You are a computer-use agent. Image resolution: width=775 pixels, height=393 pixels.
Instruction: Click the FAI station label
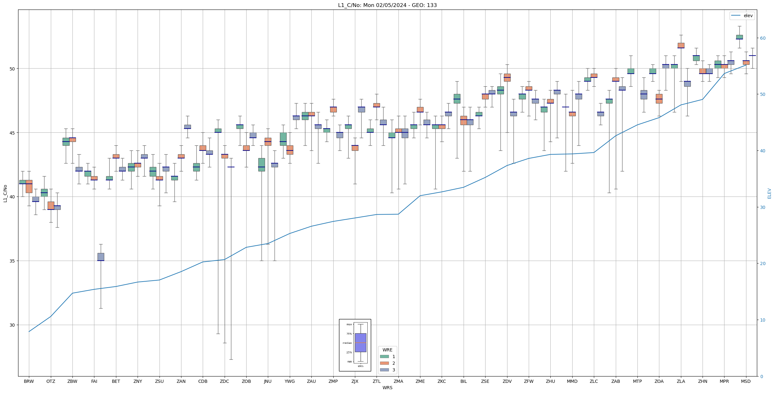coord(94,381)
